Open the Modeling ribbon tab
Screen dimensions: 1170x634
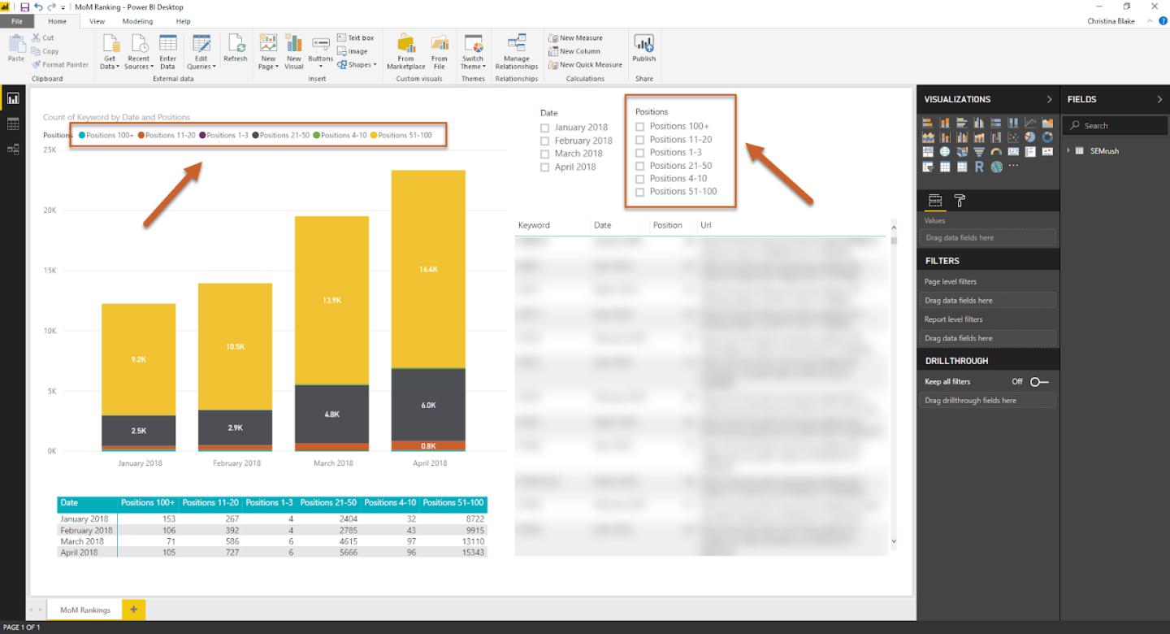[137, 21]
